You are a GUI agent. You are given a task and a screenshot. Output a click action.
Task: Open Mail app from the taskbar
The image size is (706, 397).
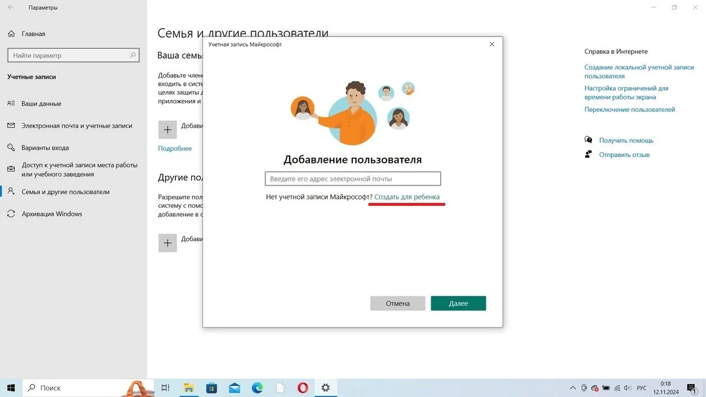click(x=235, y=388)
